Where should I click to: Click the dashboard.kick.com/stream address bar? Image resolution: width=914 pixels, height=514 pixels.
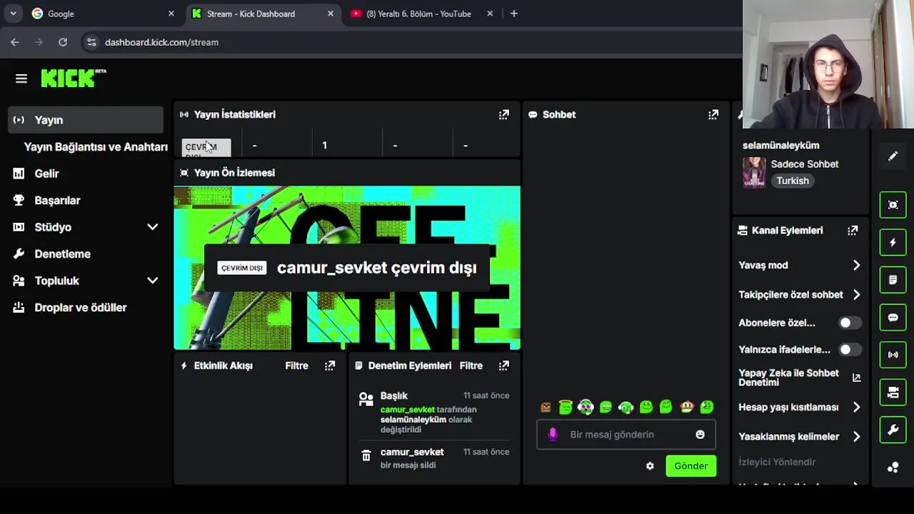tap(162, 42)
